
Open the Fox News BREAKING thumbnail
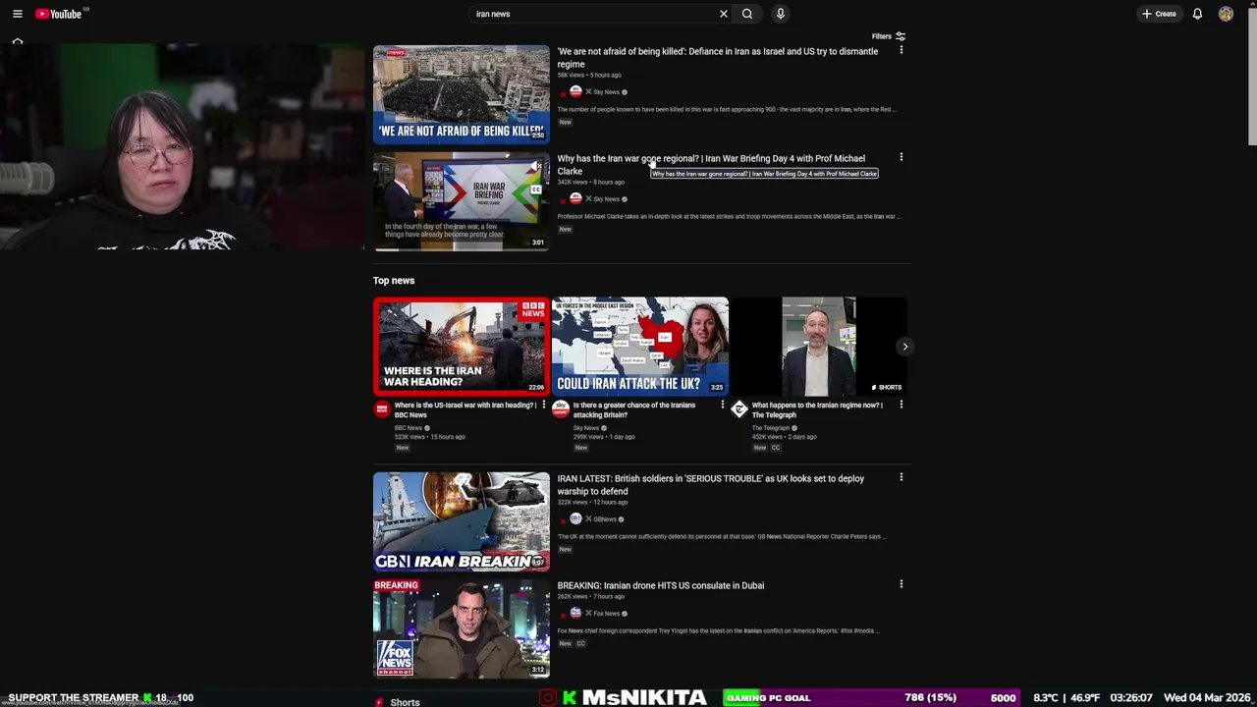pos(461,628)
